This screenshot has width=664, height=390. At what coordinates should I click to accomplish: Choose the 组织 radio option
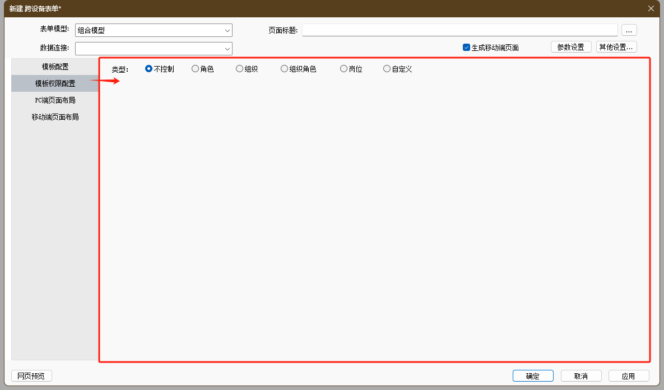point(240,69)
